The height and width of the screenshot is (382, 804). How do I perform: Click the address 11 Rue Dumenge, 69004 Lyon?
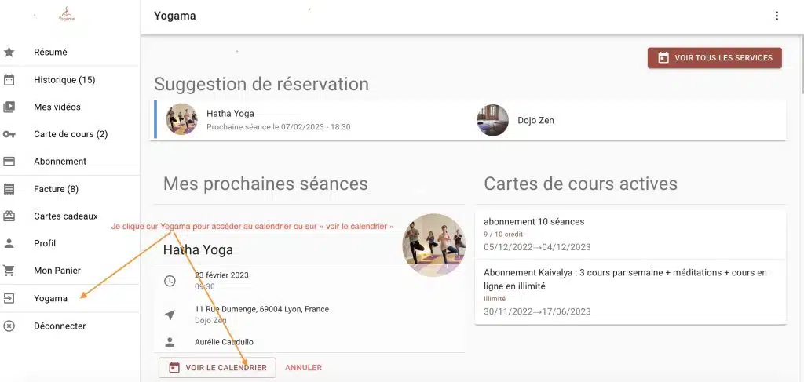[262, 309]
